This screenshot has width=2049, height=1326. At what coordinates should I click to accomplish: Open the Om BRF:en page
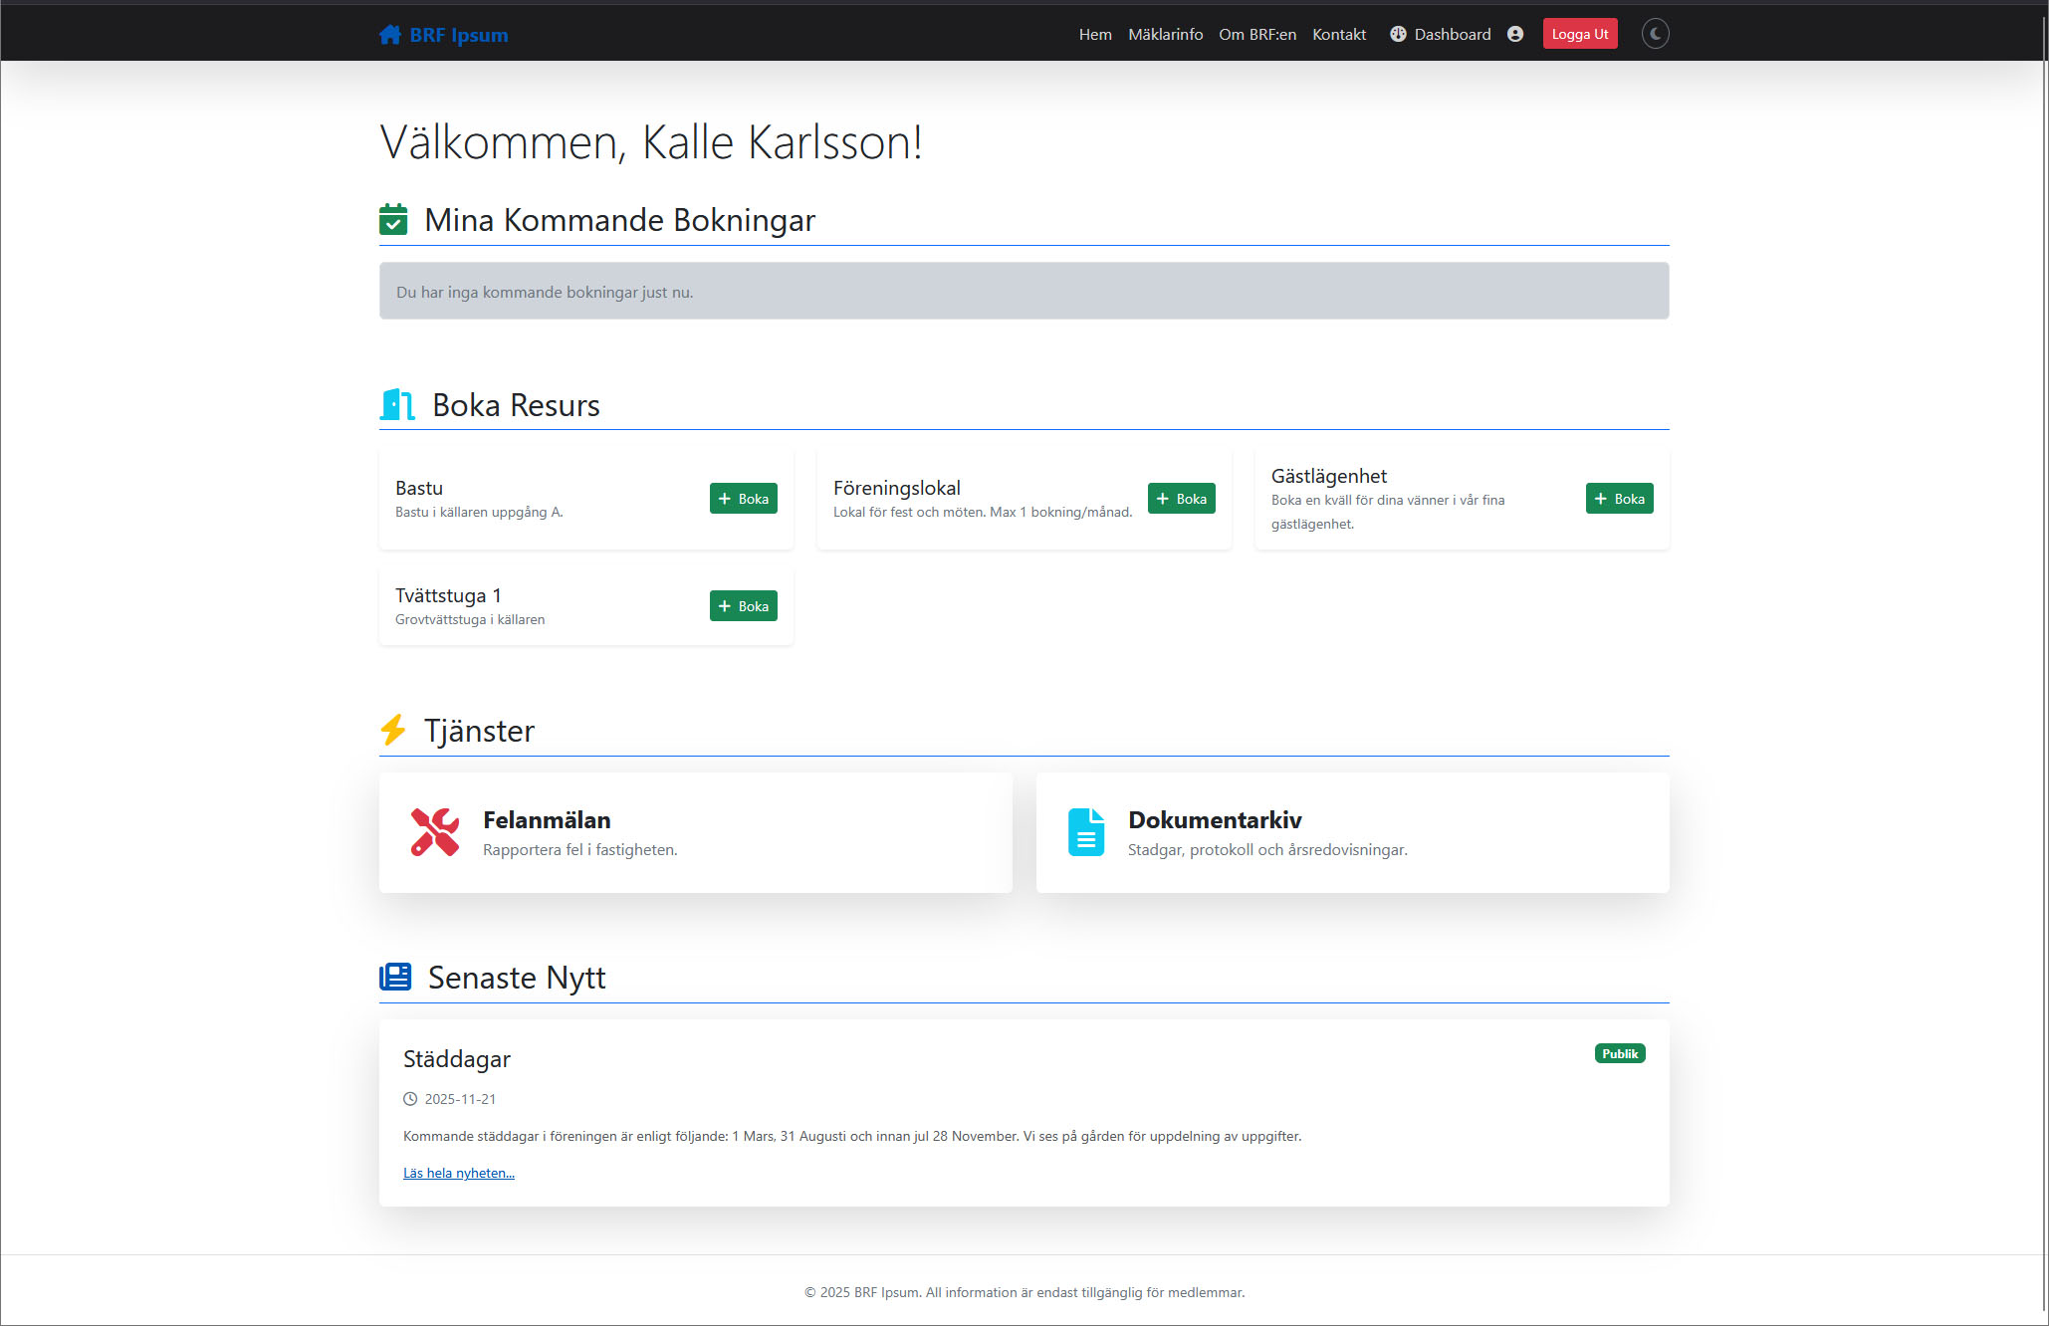1257,34
